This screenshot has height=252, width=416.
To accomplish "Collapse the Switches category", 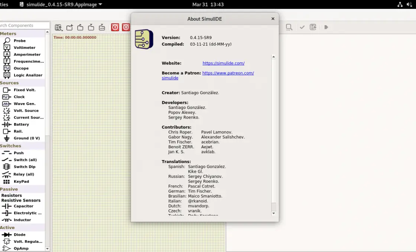I will [10, 146].
